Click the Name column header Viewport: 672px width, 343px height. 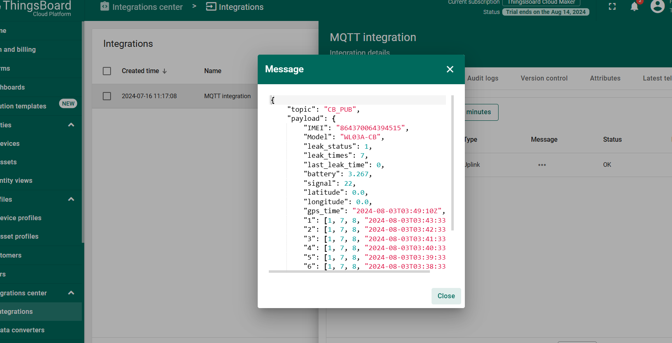coord(212,71)
